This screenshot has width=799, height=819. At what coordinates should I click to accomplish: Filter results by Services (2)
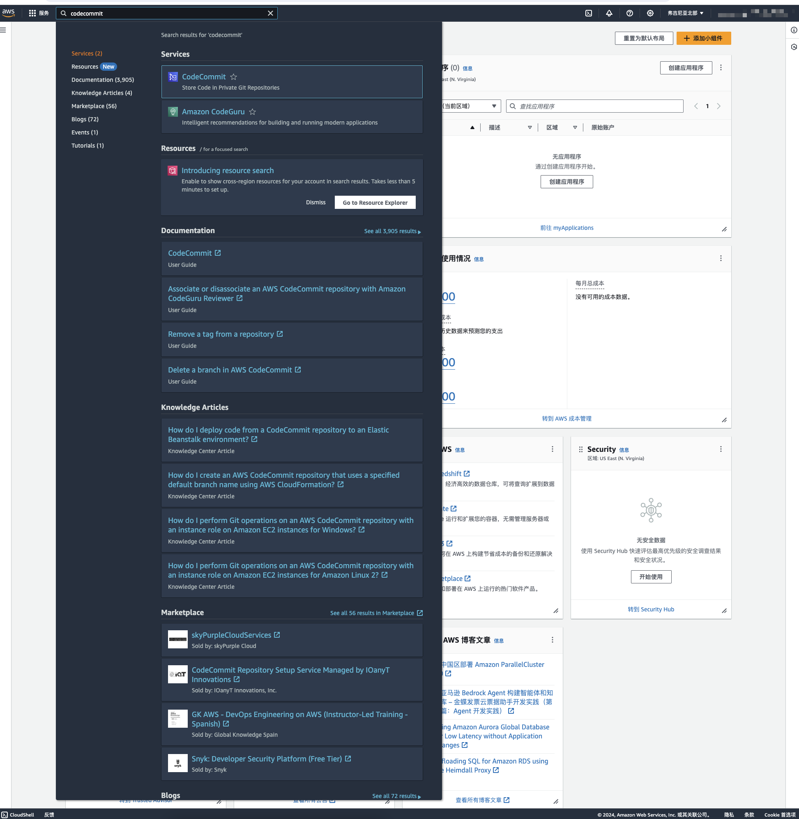[87, 53]
